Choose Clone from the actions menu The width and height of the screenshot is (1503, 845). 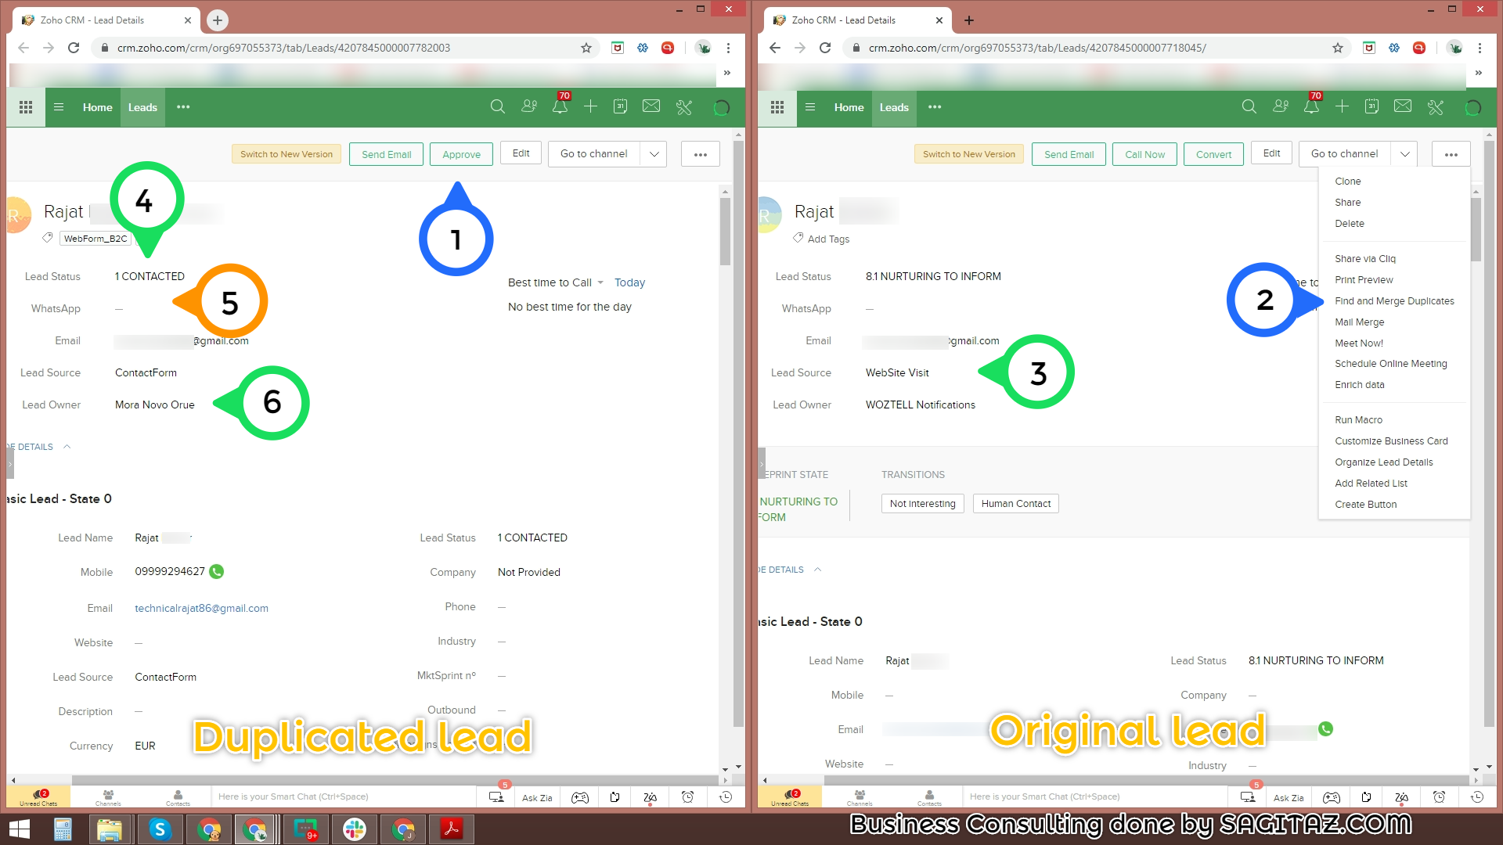tap(1347, 182)
